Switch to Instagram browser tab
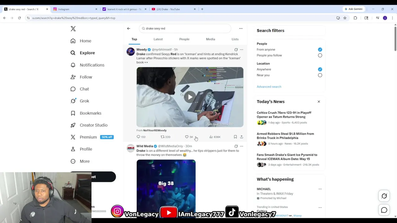397x223 pixels. point(74,9)
